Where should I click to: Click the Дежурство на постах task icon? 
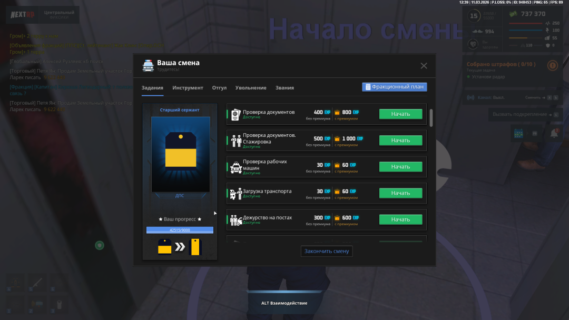pyautogui.click(x=236, y=219)
